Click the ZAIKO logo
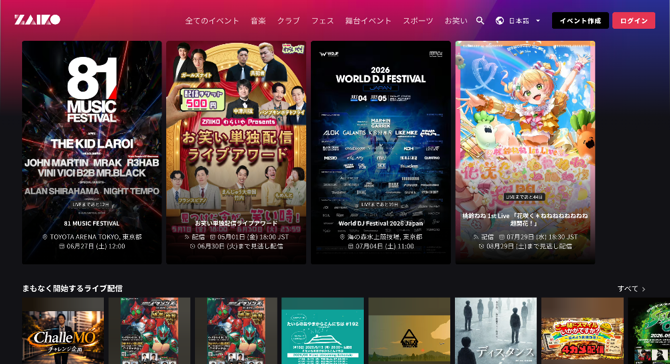This screenshot has height=364, width=670. (37, 20)
